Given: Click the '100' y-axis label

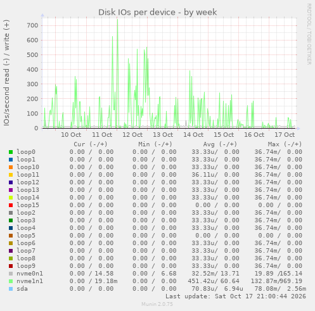Looking at the screenshot, I should click(32, 113).
